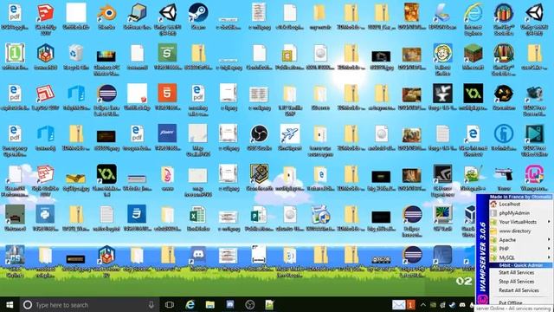Open the Fallout Shelter Vault Boy shortcut
The image size is (554, 312).
pos(442,53)
